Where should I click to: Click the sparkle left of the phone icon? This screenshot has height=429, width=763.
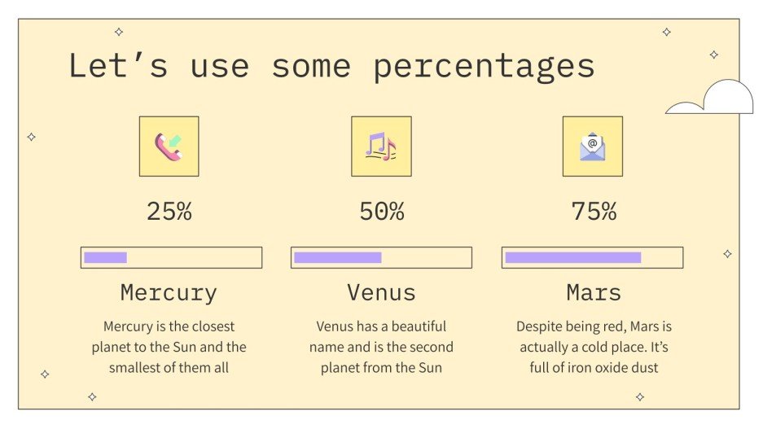pyautogui.click(x=31, y=137)
